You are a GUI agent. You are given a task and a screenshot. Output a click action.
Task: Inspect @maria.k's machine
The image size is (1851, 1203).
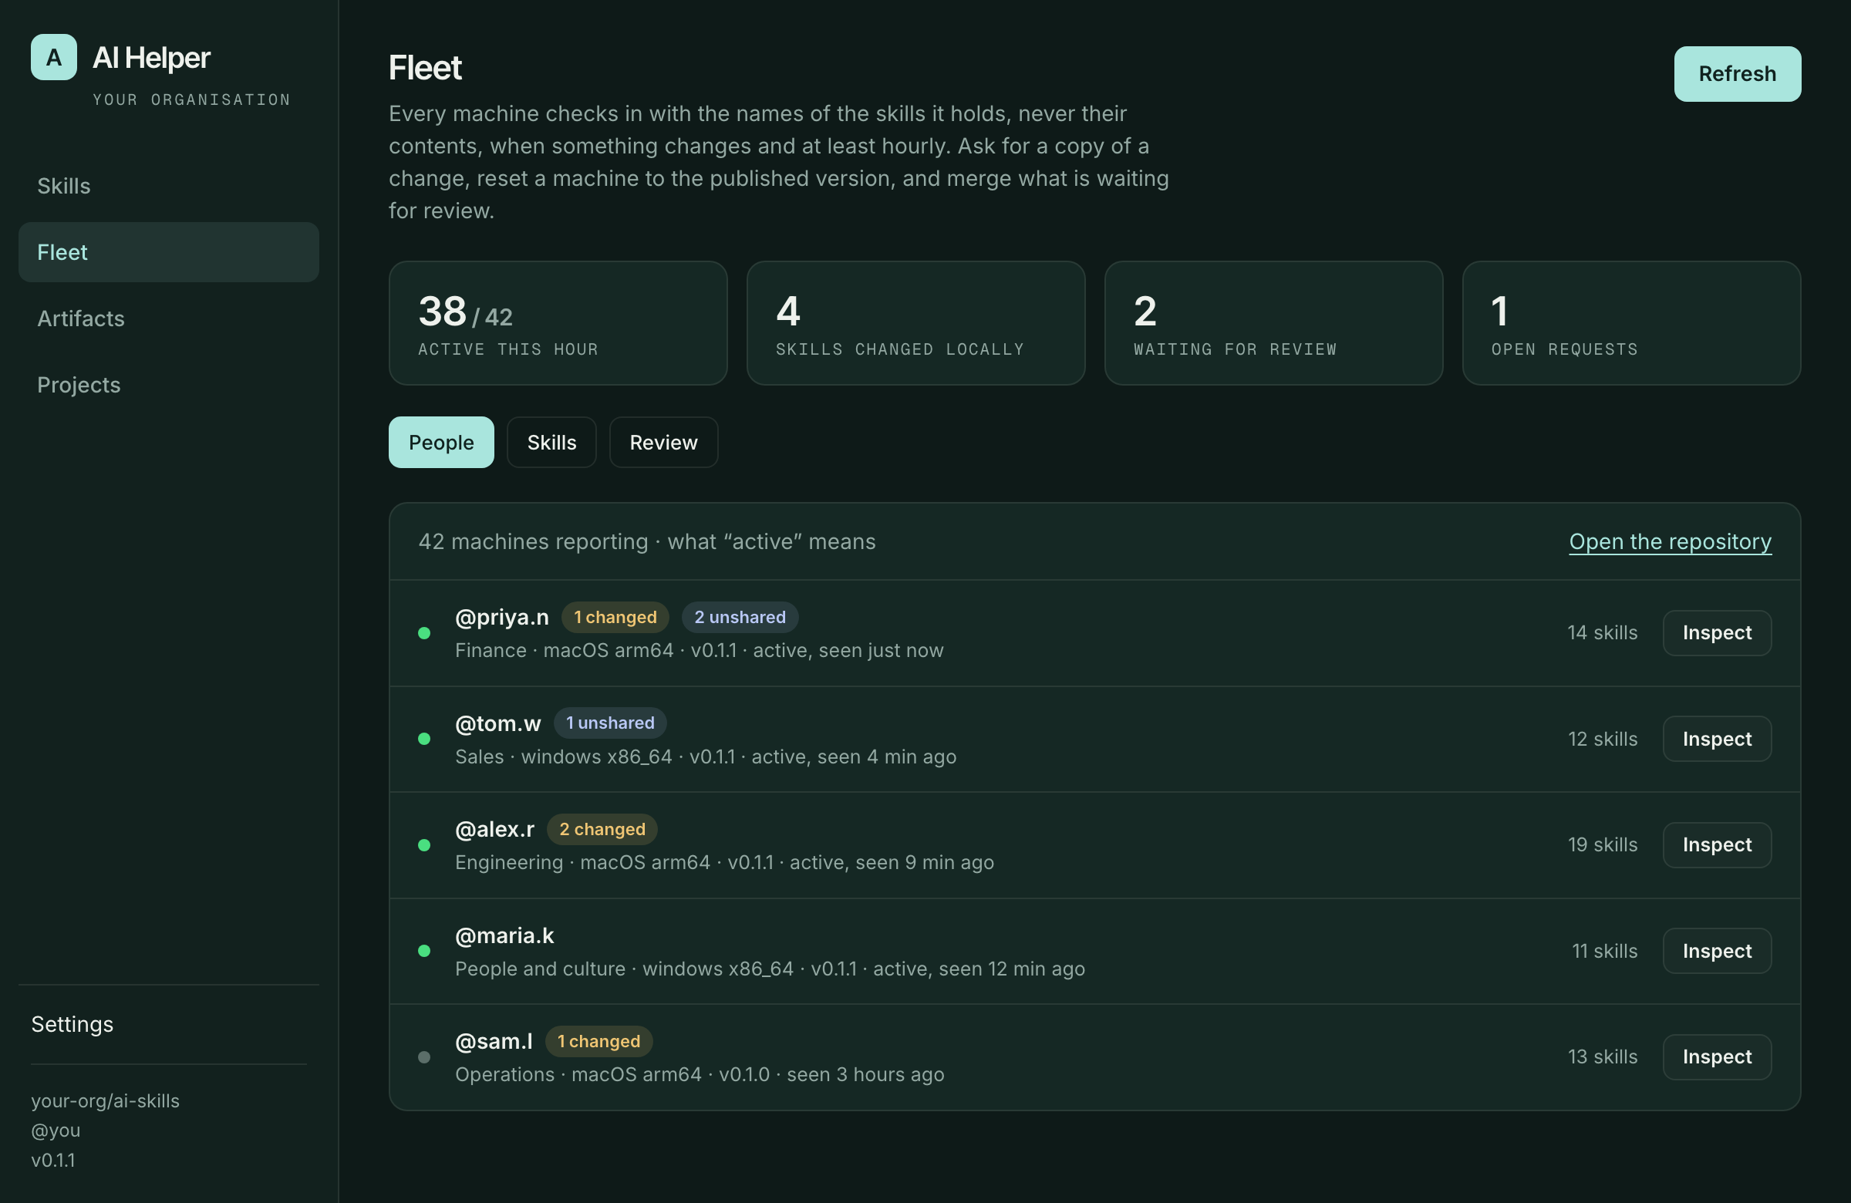(1717, 951)
